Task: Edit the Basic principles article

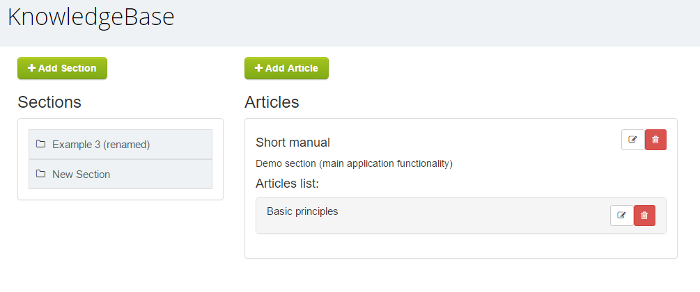Action: pyautogui.click(x=622, y=216)
